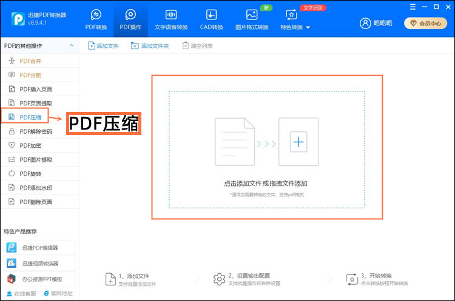The image size is (455, 301).
Task: Open the 办公资源PPT模板 recommended product
Action: tap(40, 279)
